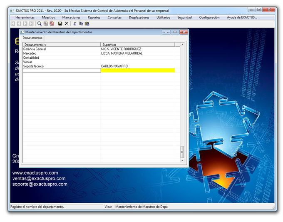
Task: Click supervisor M.C.S. VICENTE RODRIGUEZ cell
Action: [x=138, y=49]
